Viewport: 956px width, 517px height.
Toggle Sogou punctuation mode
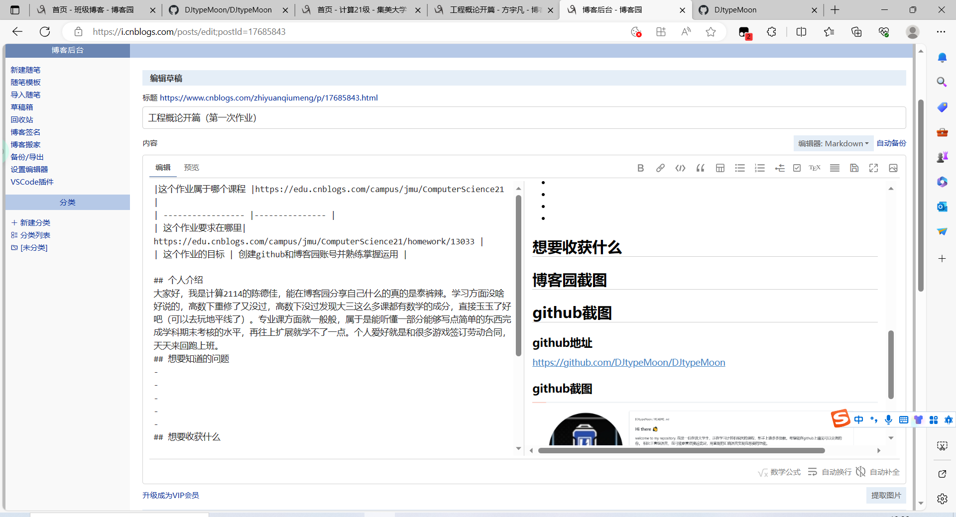pos(874,419)
